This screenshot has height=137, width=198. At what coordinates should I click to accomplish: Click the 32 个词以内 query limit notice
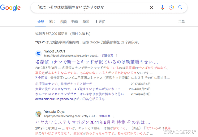point(87,42)
